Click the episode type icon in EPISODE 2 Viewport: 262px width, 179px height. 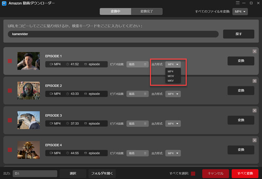[85, 94]
